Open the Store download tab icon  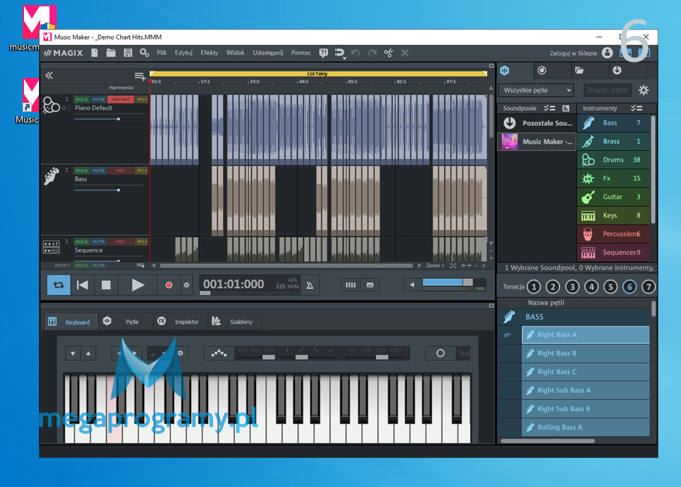pos(617,70)
